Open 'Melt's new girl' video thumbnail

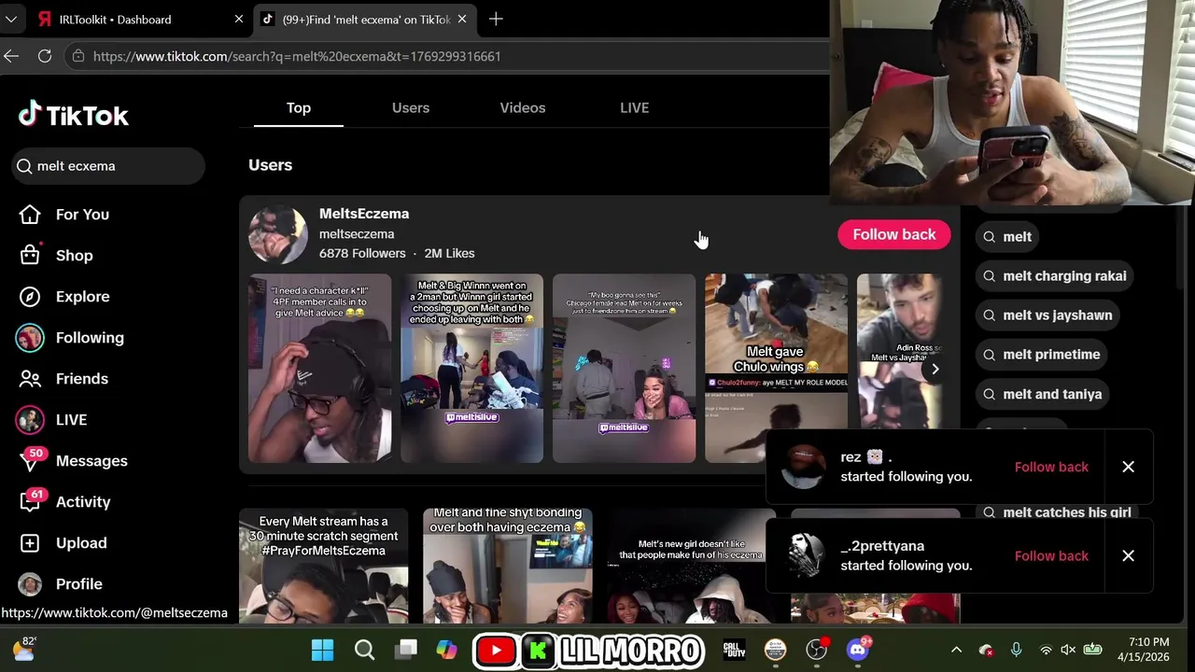pyautogui.click(x=691, y=566)
